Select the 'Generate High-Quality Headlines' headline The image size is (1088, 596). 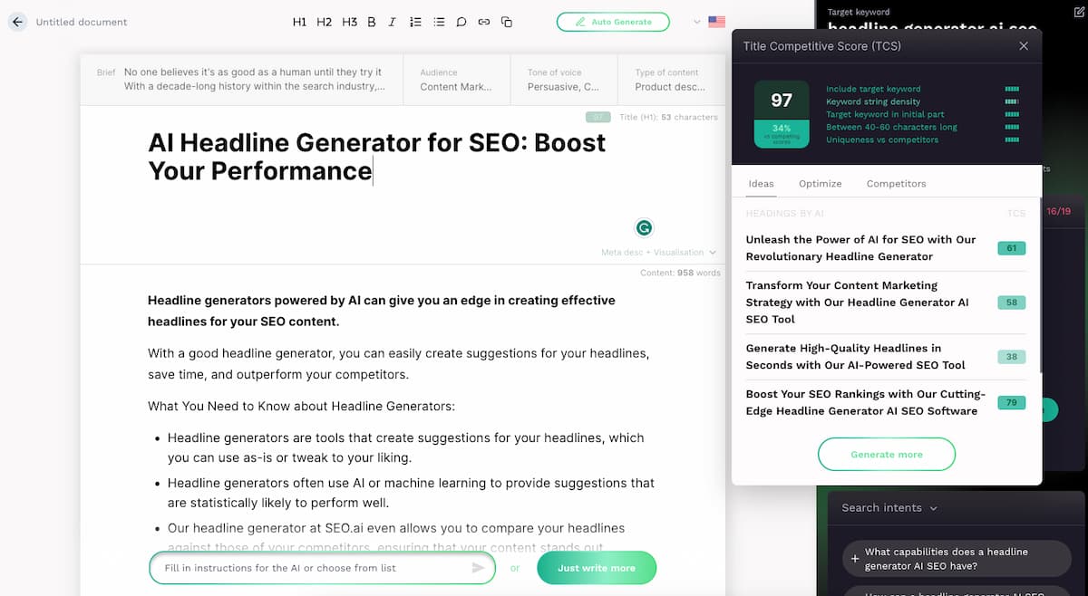coord(856,357)
